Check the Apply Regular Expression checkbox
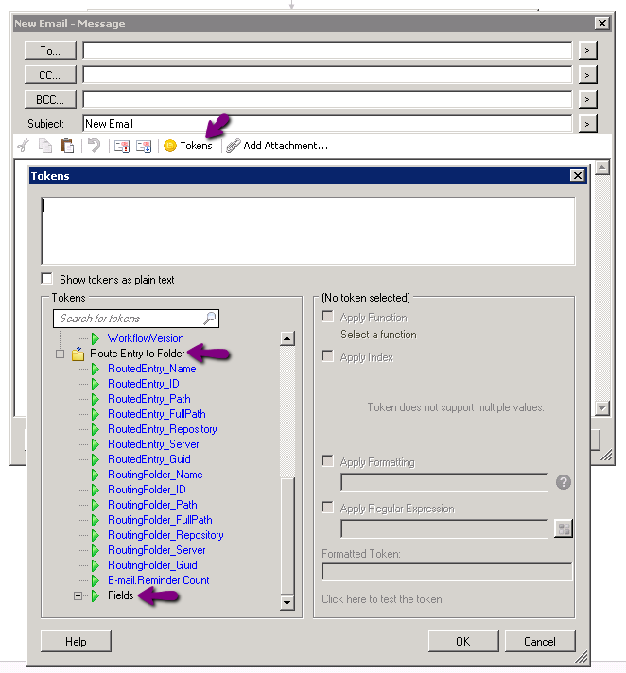The width and height of the screenshot is (626, 673). tap(327, 508)
